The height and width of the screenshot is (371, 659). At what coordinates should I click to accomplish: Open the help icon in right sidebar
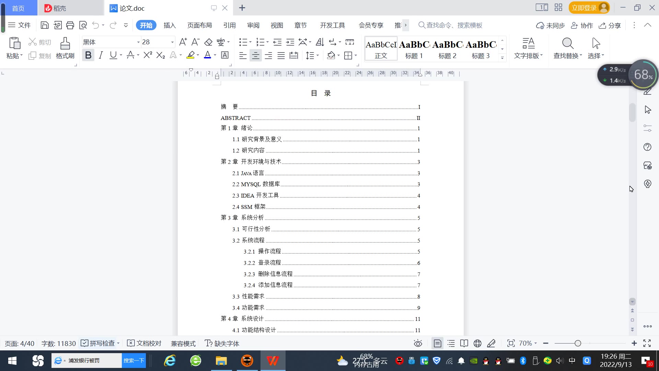tap(647, 147)
